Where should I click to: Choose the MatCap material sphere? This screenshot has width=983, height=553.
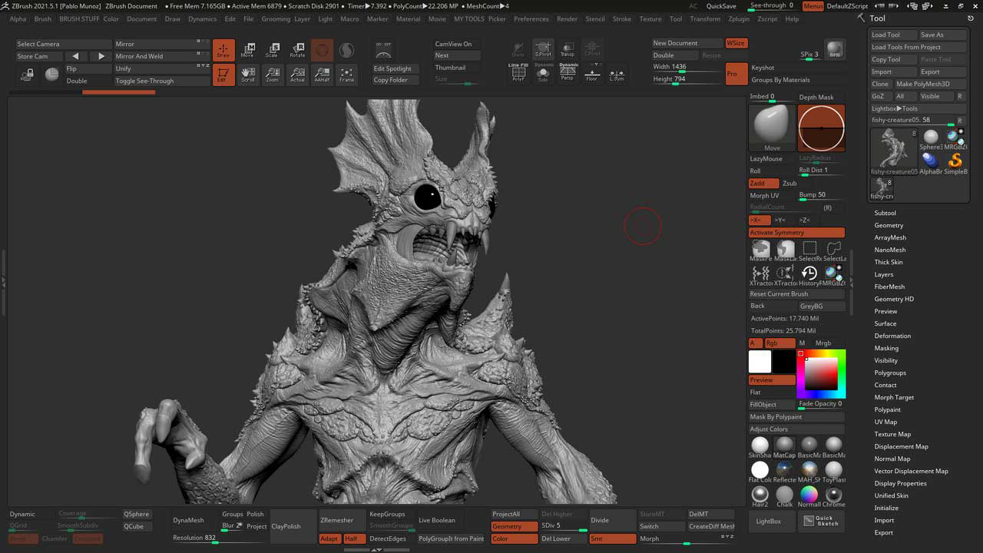pyautogui.click(x=784, y=448)
